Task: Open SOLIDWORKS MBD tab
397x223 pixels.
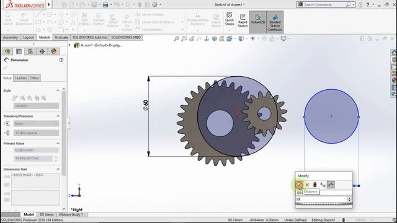Action: 126,37
